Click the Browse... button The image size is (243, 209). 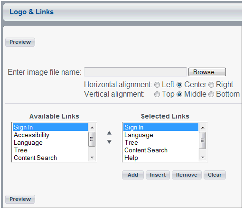tap(207, 72)
